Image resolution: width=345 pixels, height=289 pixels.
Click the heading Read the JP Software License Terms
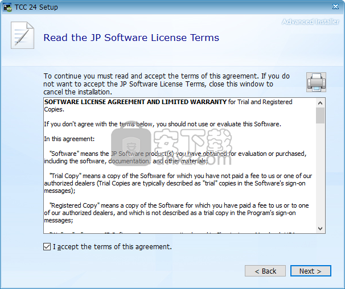(x=131, y=38)
